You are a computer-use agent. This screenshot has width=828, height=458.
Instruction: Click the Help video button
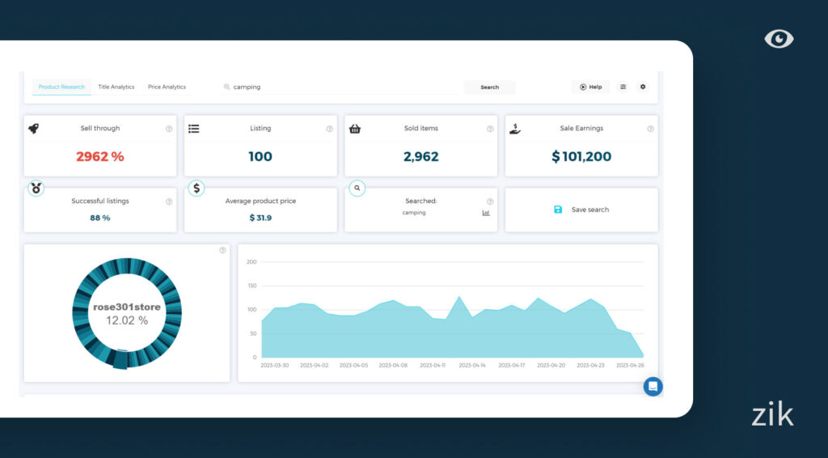590,87
